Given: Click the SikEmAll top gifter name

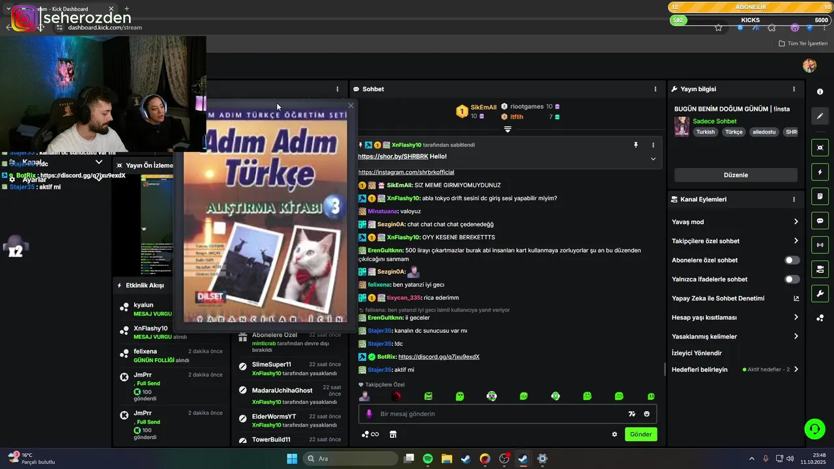Looking at the screenshot, I should coord(483,107).
